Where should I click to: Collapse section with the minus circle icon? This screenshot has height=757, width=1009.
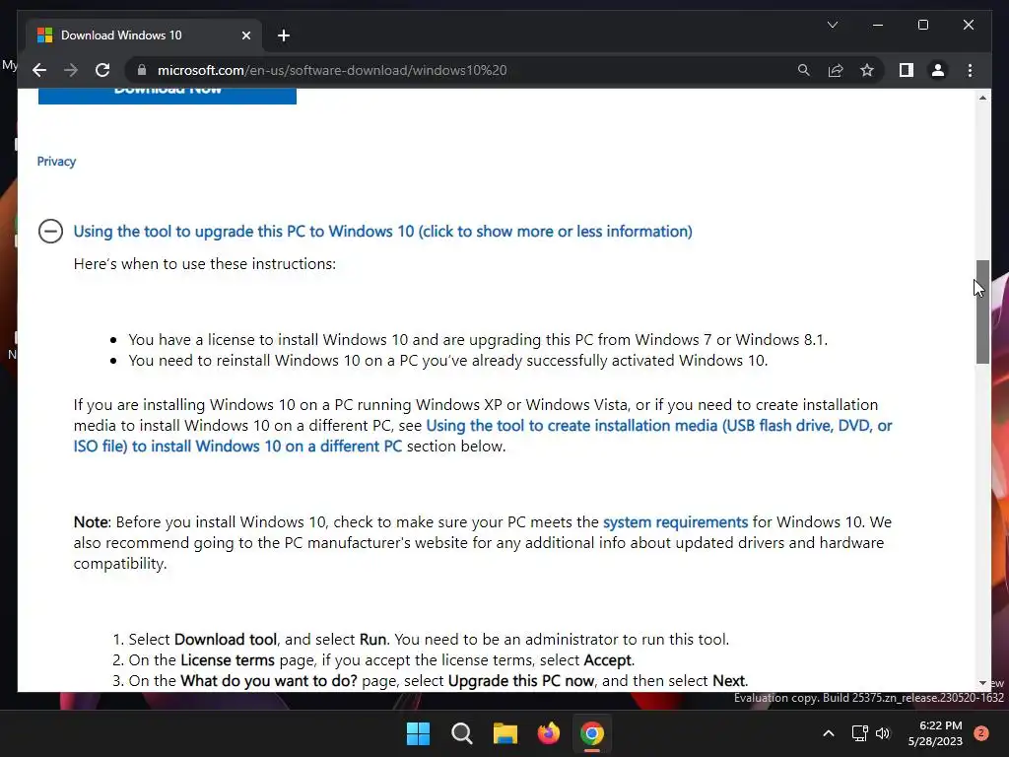pyautogui.click(x=51, y=231)
